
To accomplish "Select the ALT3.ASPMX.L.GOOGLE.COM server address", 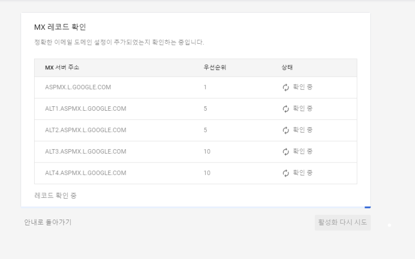I will click(x=86, y=151).
